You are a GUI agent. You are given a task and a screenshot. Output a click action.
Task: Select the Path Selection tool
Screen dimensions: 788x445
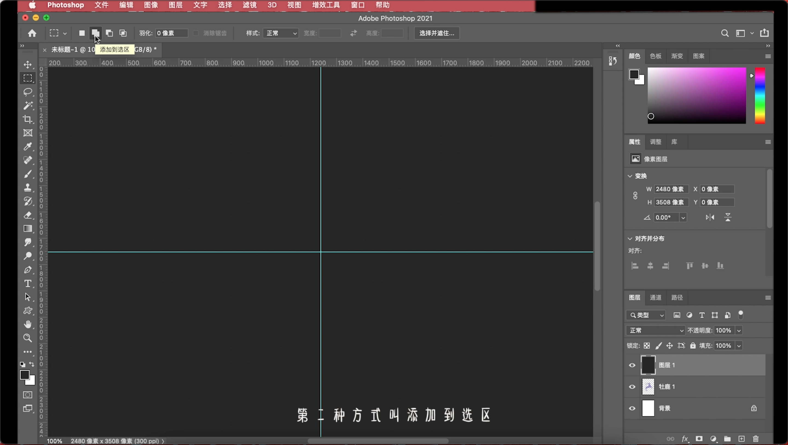coord(28,297)
